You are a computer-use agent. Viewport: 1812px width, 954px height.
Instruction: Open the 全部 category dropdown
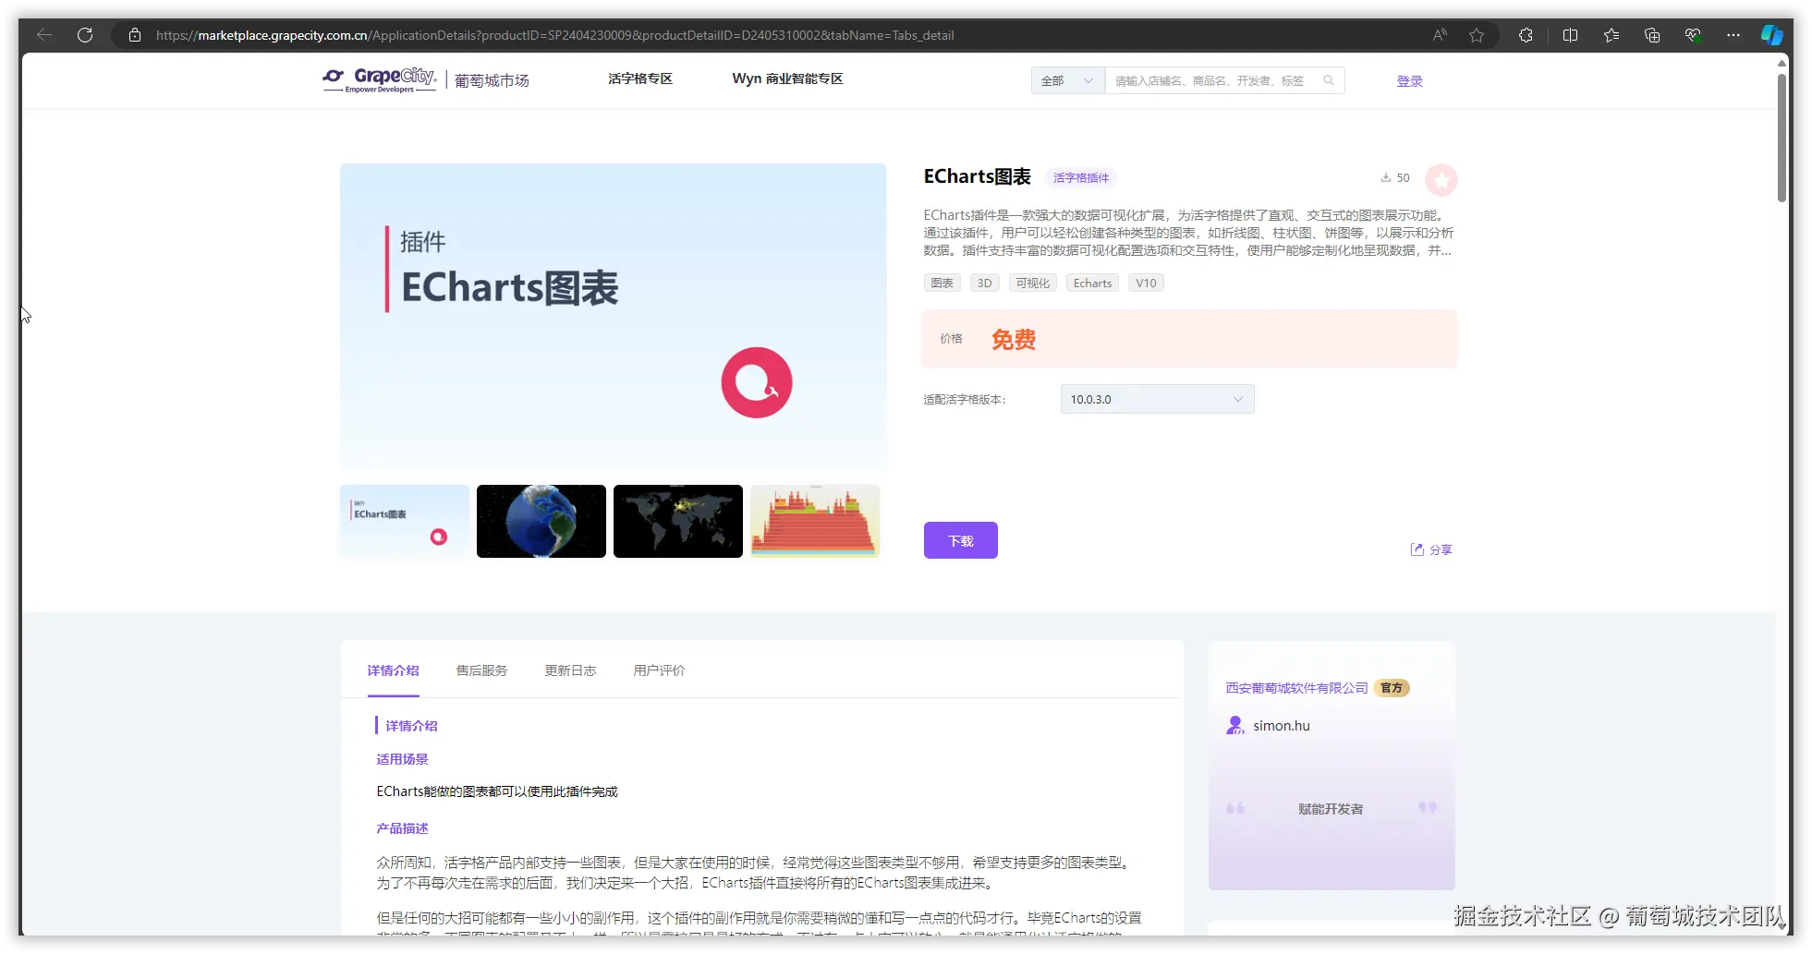pyautogui.click(x=1068, y=80)
